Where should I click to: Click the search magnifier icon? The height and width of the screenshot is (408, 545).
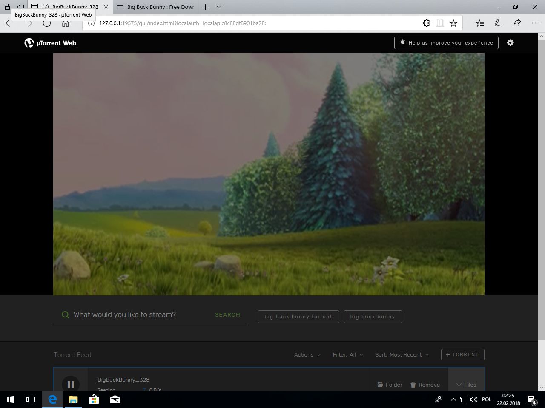pos(65,315)
